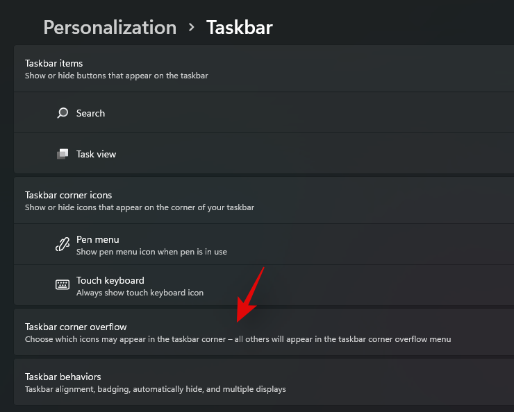This screenshot has width=514, height=412.
Task: Select the Pen menu label text
Action: click(97, 239)
